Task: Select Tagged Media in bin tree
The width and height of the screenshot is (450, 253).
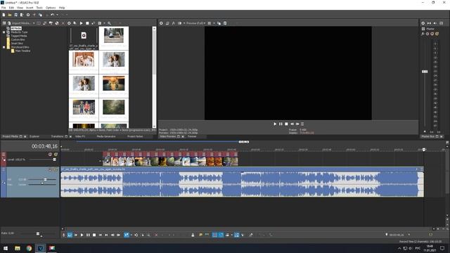Action: click(x=19, y=36)
